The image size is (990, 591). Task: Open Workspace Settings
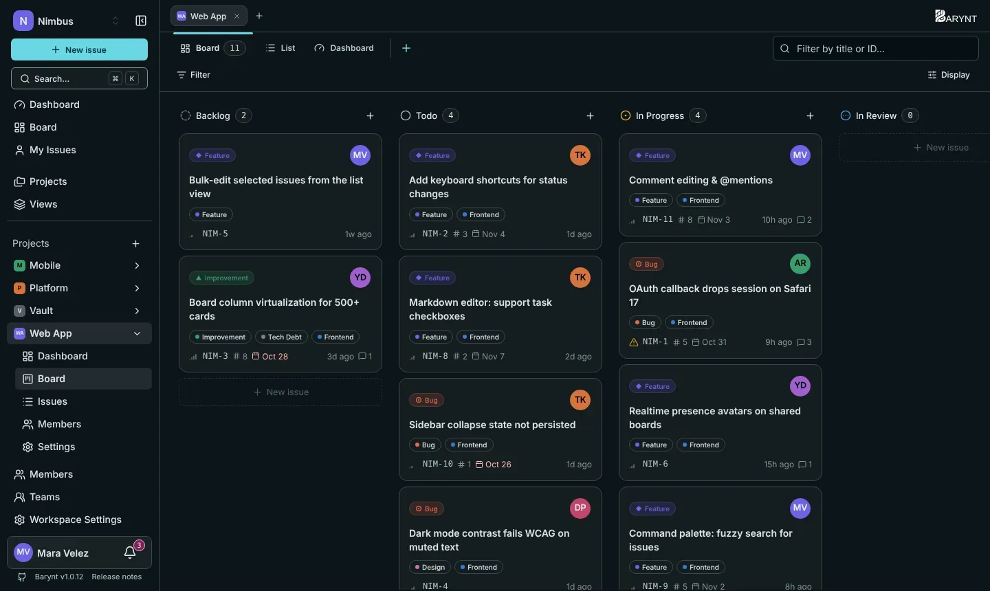(79, 520)
